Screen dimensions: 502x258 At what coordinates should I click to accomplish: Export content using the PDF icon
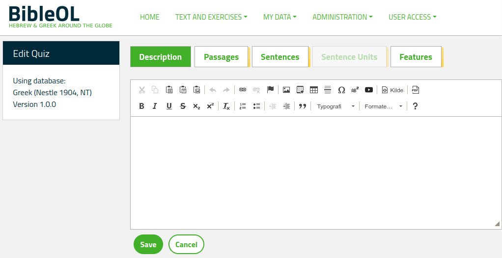point(415,90)
